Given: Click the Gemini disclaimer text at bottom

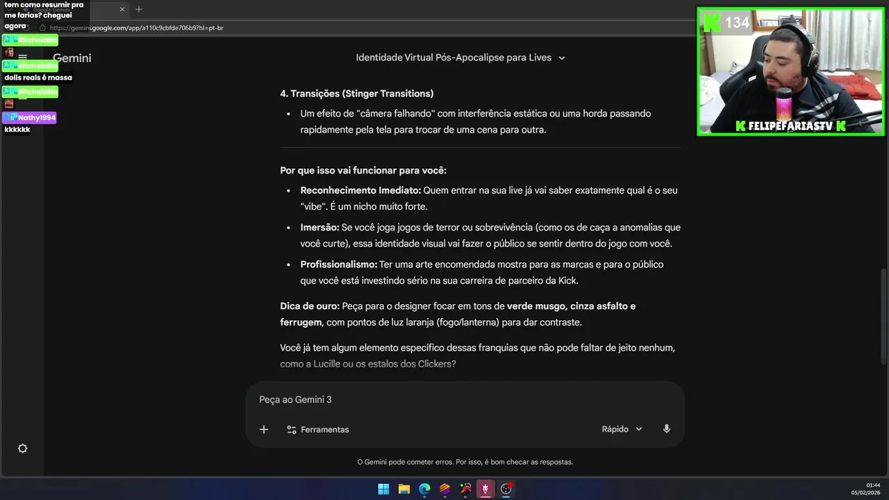Looking at the screenshot, I should click(465, 462).
